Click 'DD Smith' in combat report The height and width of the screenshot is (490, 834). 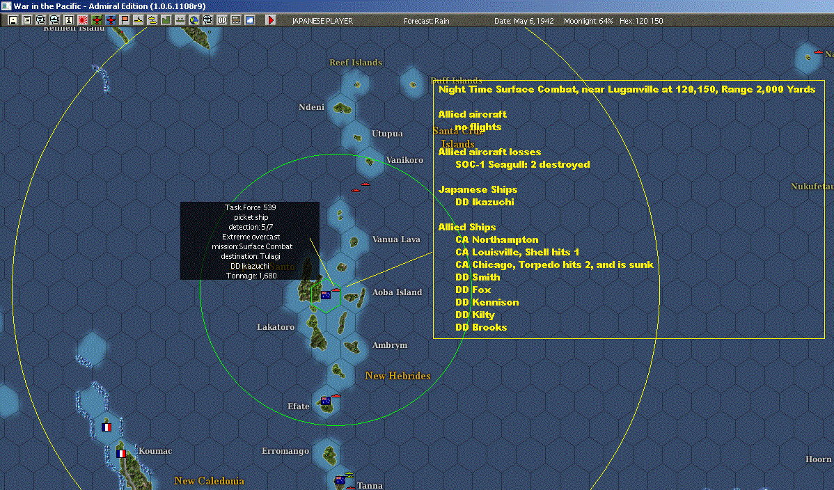[x=478, y=277]
